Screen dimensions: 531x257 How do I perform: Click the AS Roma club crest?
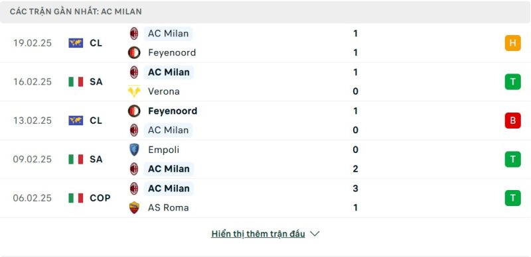pos(134,207)
